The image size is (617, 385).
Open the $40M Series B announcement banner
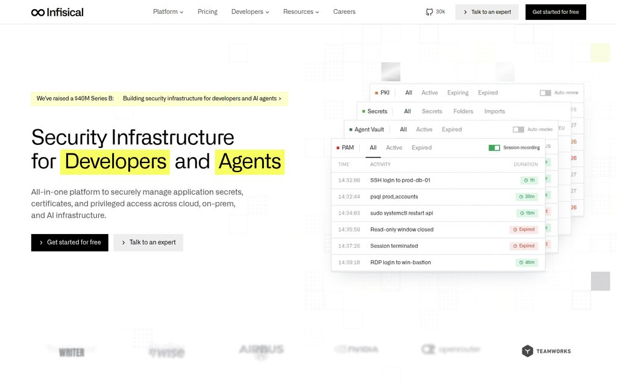159,99
